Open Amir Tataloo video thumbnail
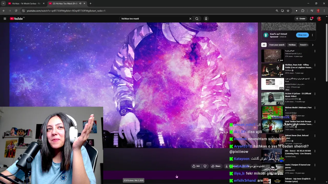This screenshot has width=328, height=184. [x=273, y=126]
